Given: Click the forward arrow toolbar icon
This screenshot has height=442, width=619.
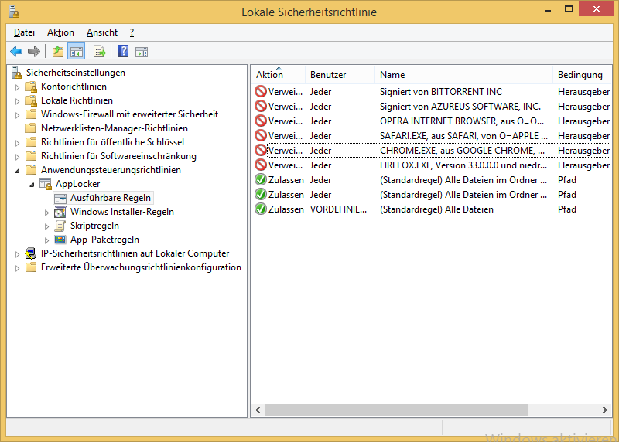Looking at the screenshot, I should coord(34,52).
